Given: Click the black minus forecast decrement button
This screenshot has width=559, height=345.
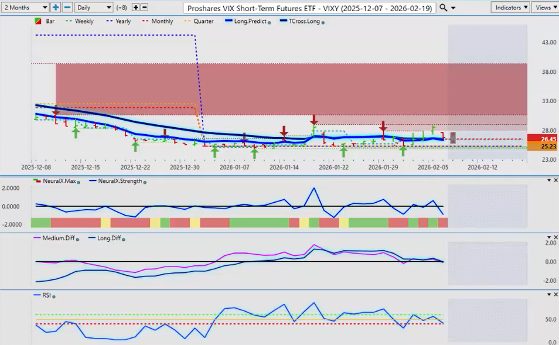Looking at the screenshot, I should [x=145, y=8].
